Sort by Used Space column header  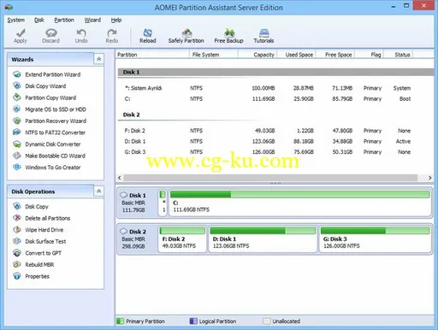tap(297, 55)
